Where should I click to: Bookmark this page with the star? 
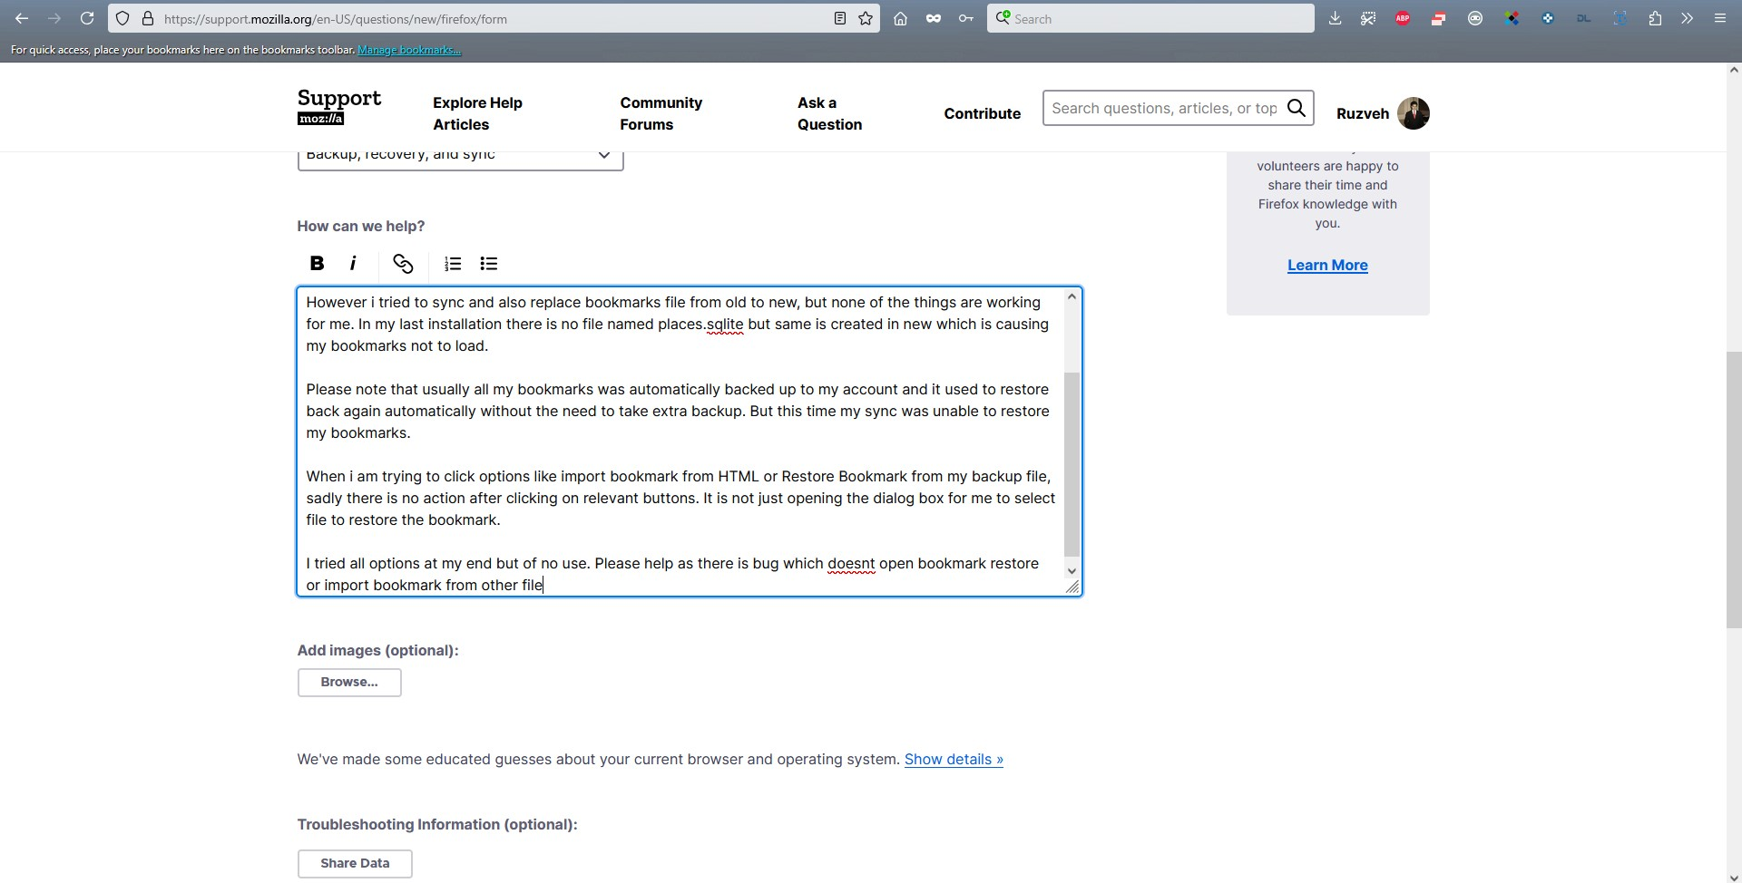[866, 18]
